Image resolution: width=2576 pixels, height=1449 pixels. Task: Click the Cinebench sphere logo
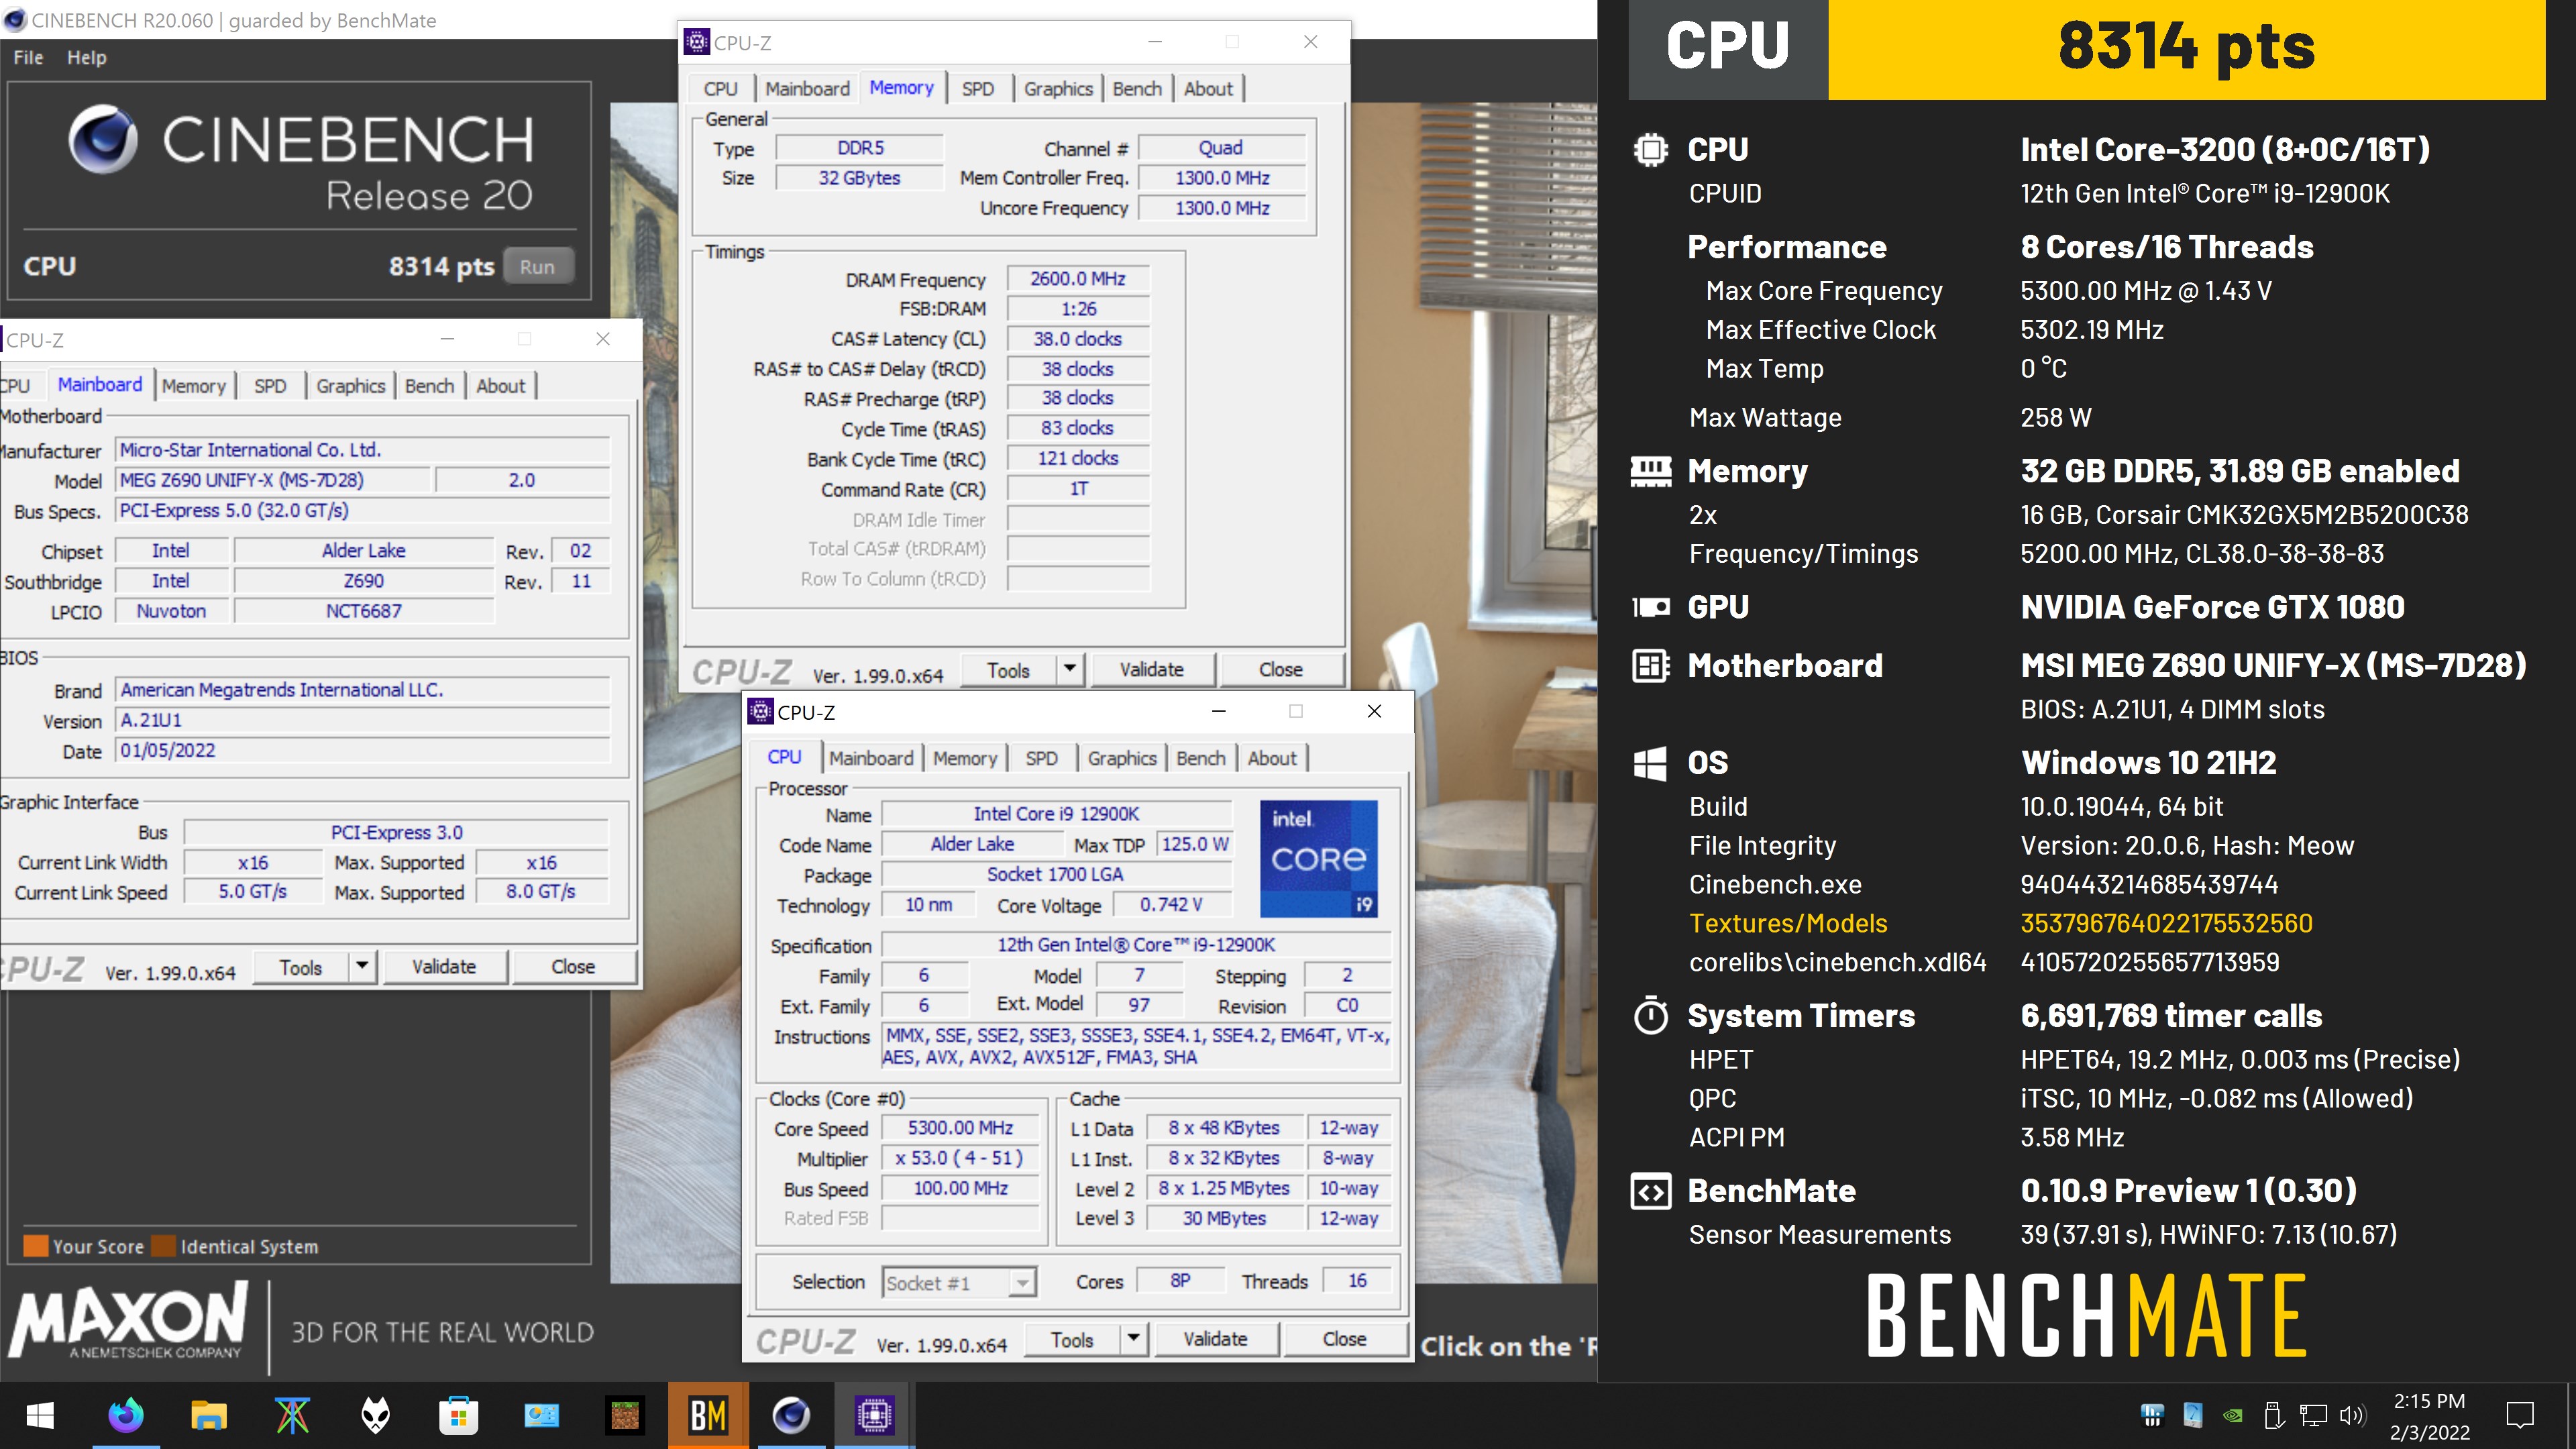(x=103, y=139)
